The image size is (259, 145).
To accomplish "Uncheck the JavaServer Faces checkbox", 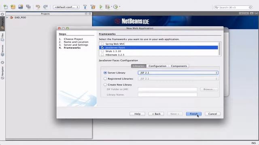I will pyautogui.click(x=102, y=48).
